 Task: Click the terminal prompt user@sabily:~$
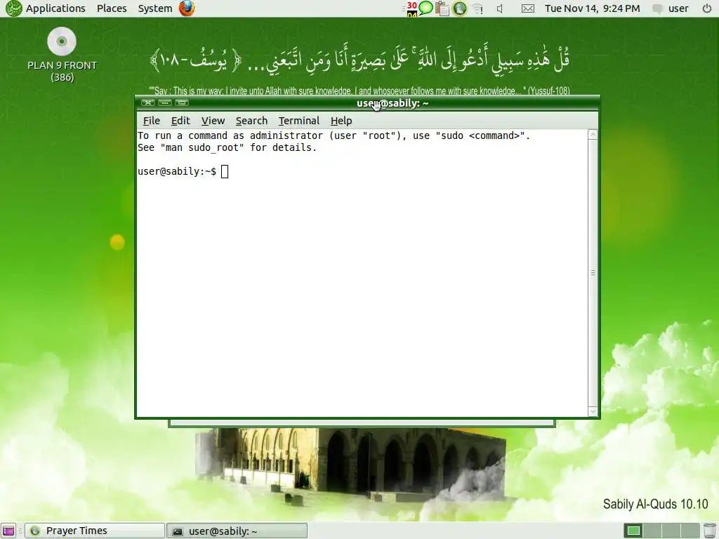pyautogui.click(x=177, y=171)
